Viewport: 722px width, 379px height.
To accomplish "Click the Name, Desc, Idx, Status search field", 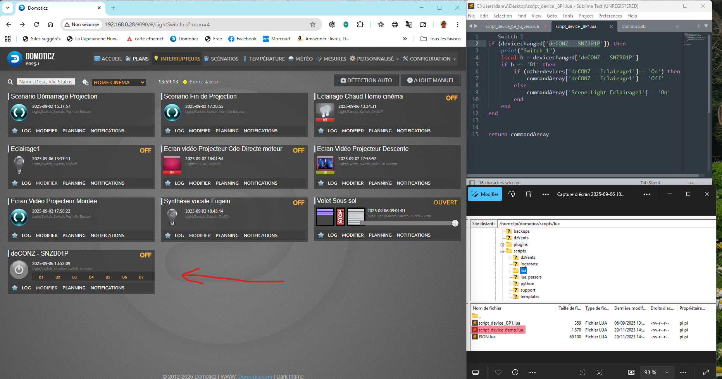I will [46, 82].
